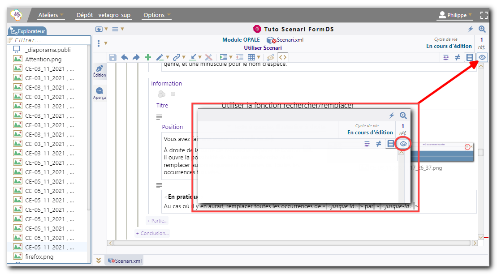Click the editor vertical scrollbar thumb
The width and height of the screenshot is (497, 274).
click(x=481, y=152)
